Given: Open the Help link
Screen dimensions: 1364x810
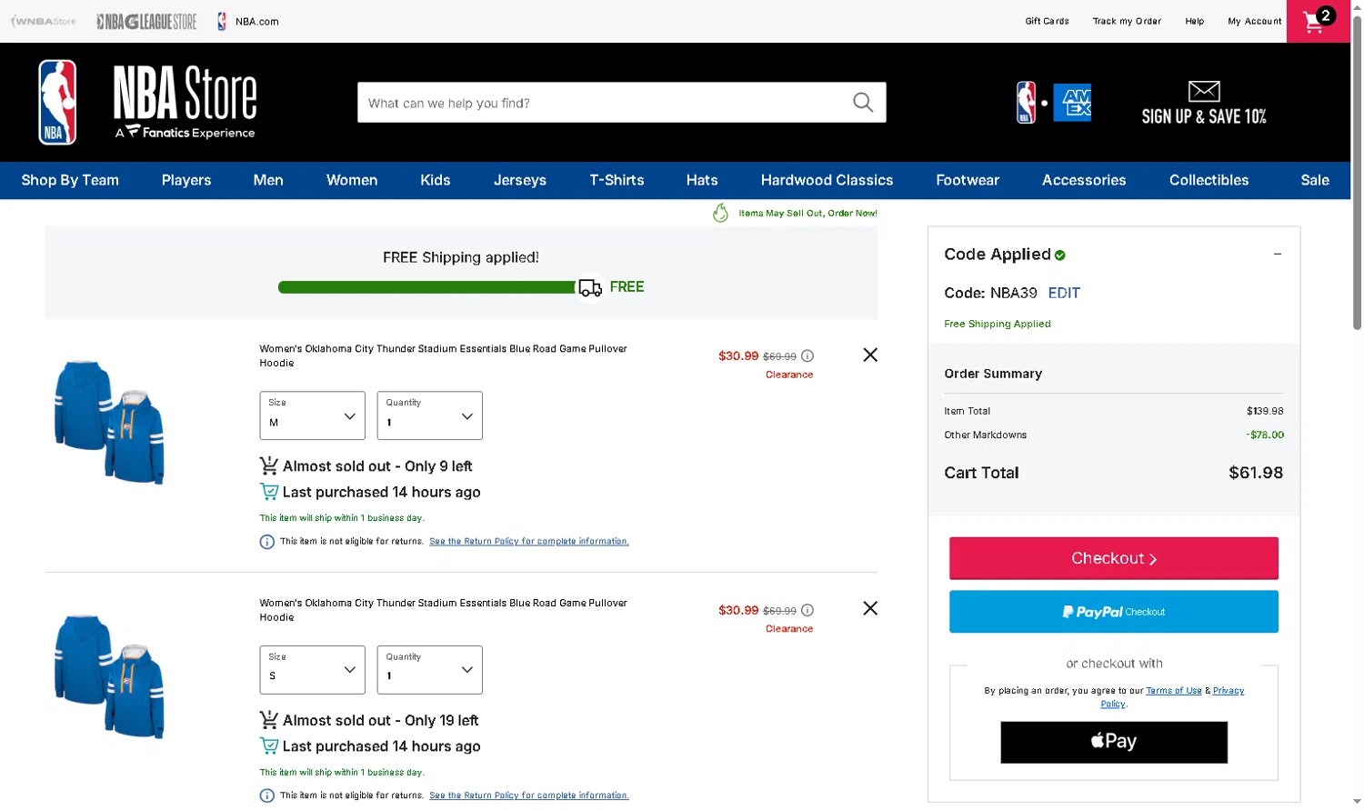Looking at the screenshot, I should (x=1195, y=21).
